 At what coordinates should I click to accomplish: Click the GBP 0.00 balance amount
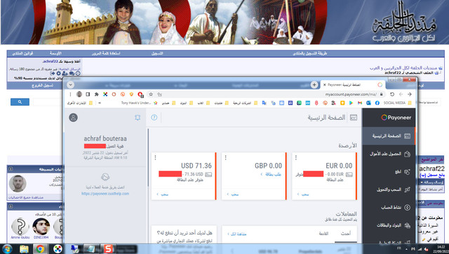click(268, 166)
